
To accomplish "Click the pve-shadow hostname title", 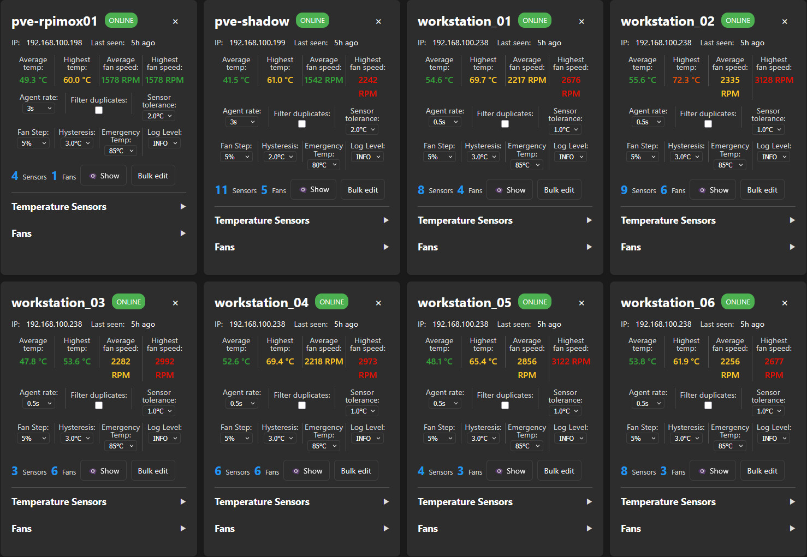I will coord(252,21).
